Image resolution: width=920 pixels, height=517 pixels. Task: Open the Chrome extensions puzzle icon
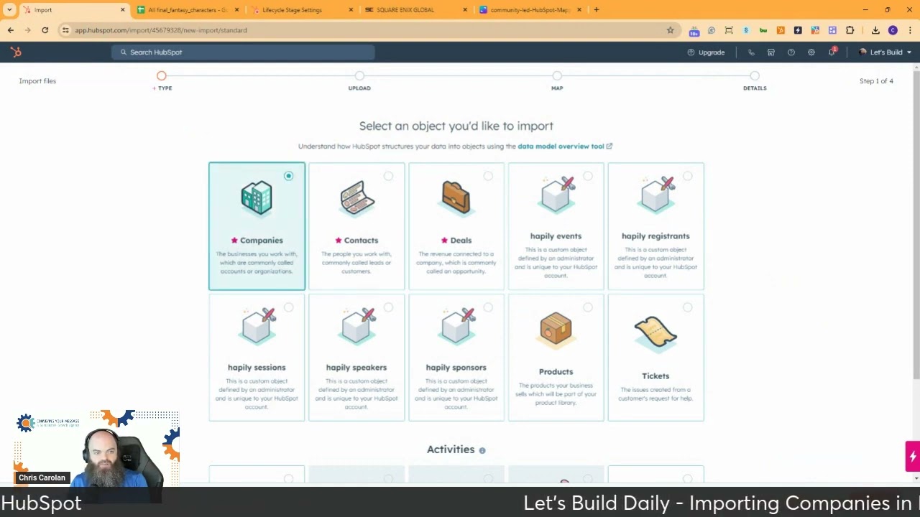coord(850,30)
